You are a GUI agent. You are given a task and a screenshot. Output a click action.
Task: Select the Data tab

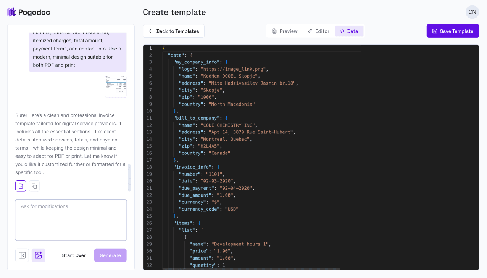pos(349,31)
